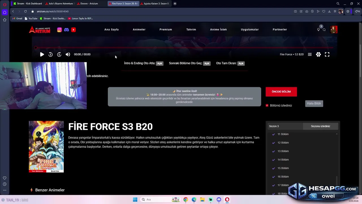Open Limon Tayfa ile REP bookmark
This screenshot has width=362, height=204.
tap(80, 18)
